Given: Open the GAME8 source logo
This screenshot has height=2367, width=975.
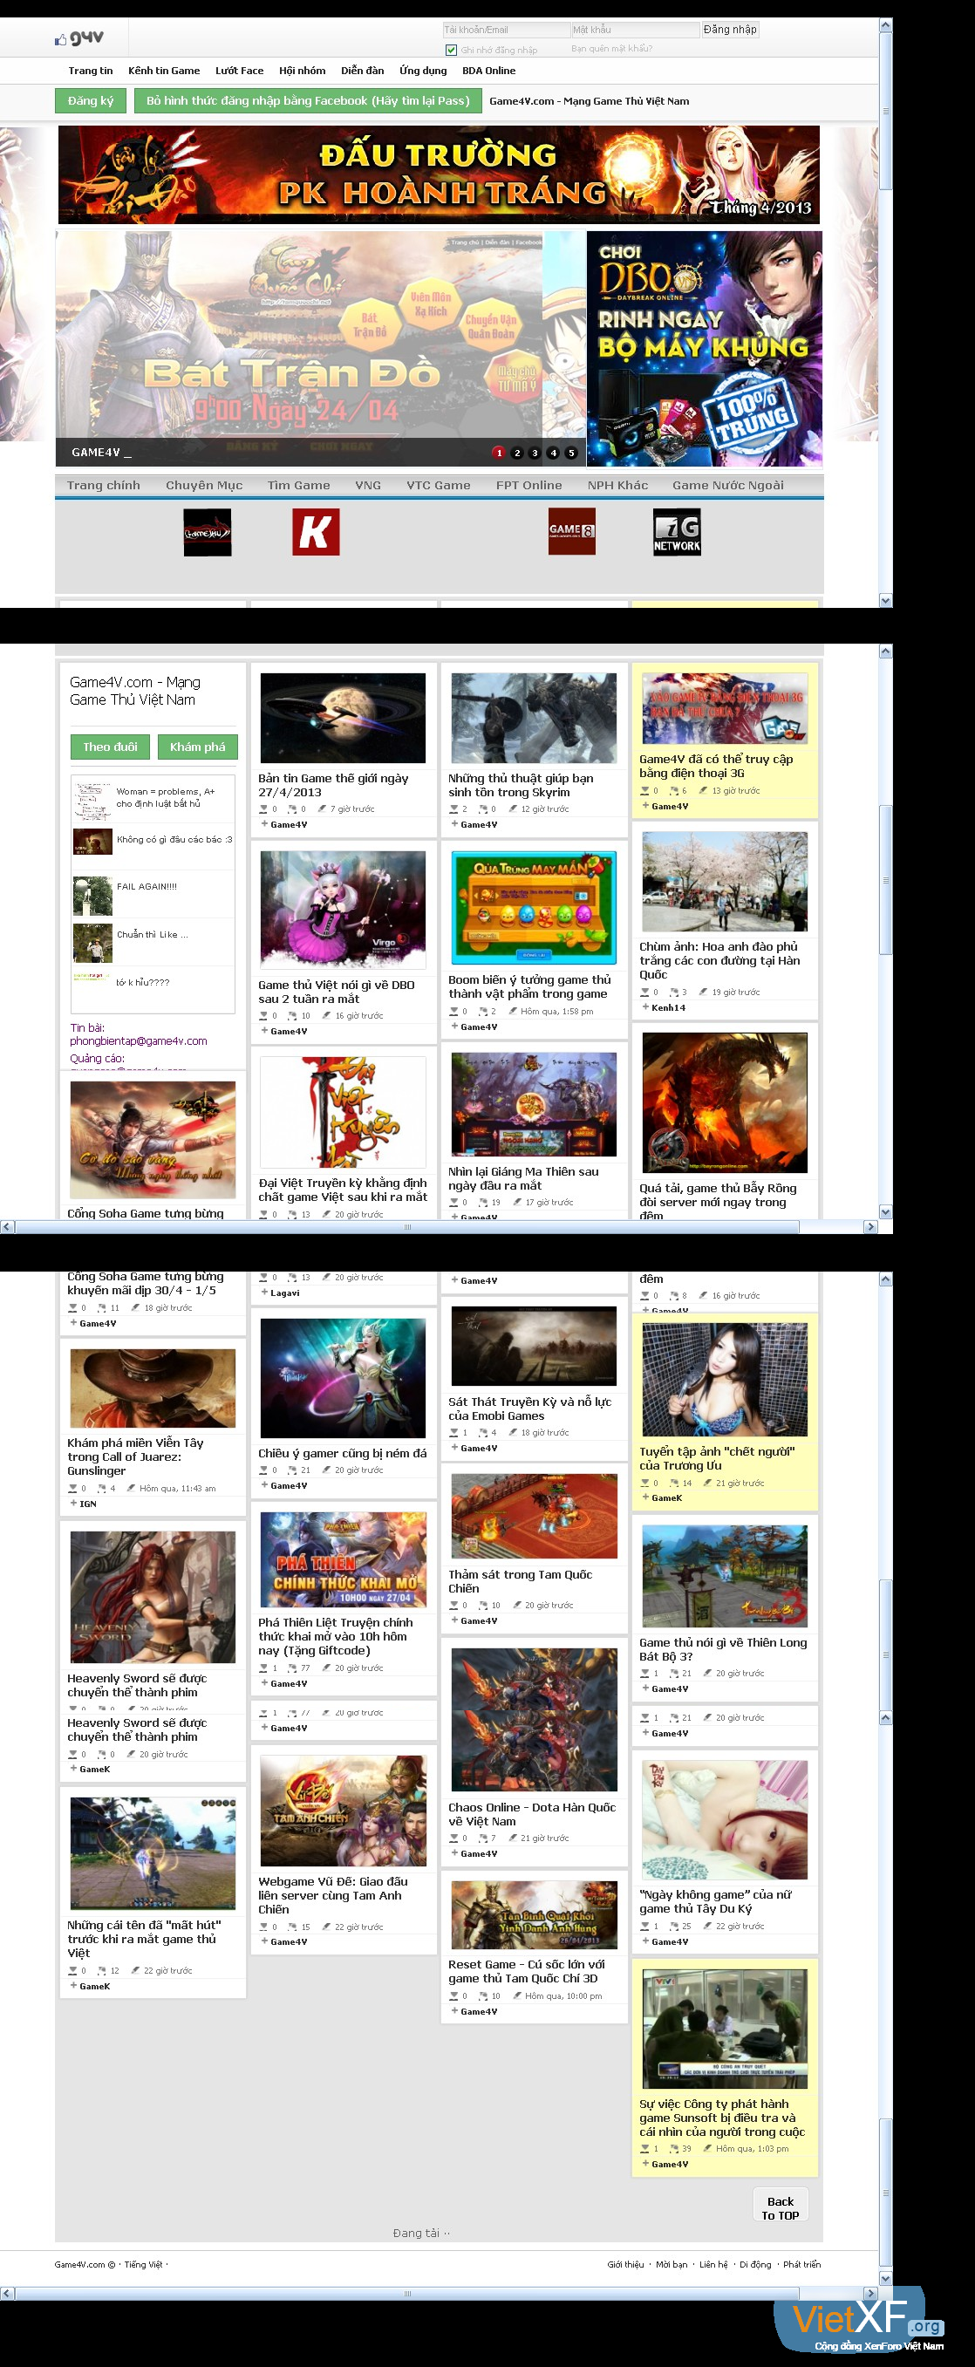Looking at the screenshot, I should 571,531.
